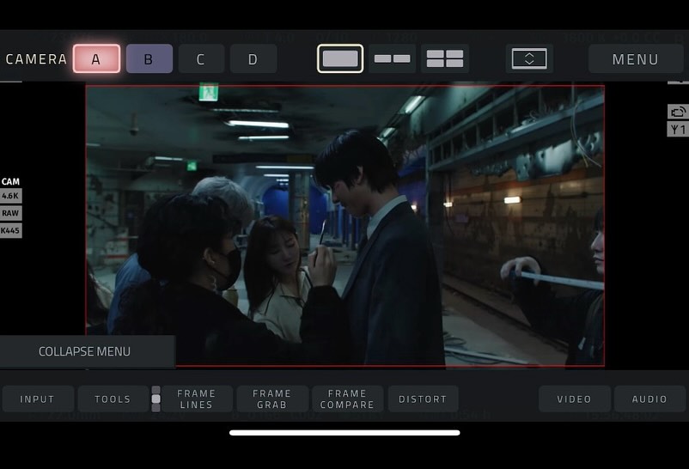
Task: Tap the fullscreen expand icon
Action: 529,58
